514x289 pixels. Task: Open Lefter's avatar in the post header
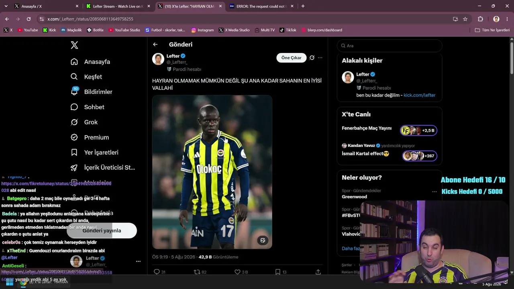158,59
